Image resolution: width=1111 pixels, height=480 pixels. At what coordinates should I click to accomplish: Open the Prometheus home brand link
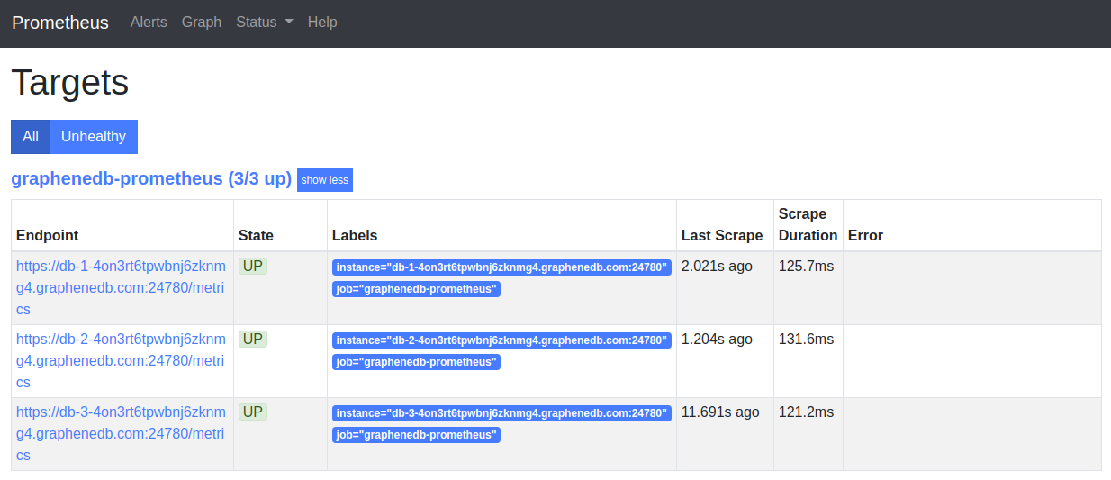(60, 23)
